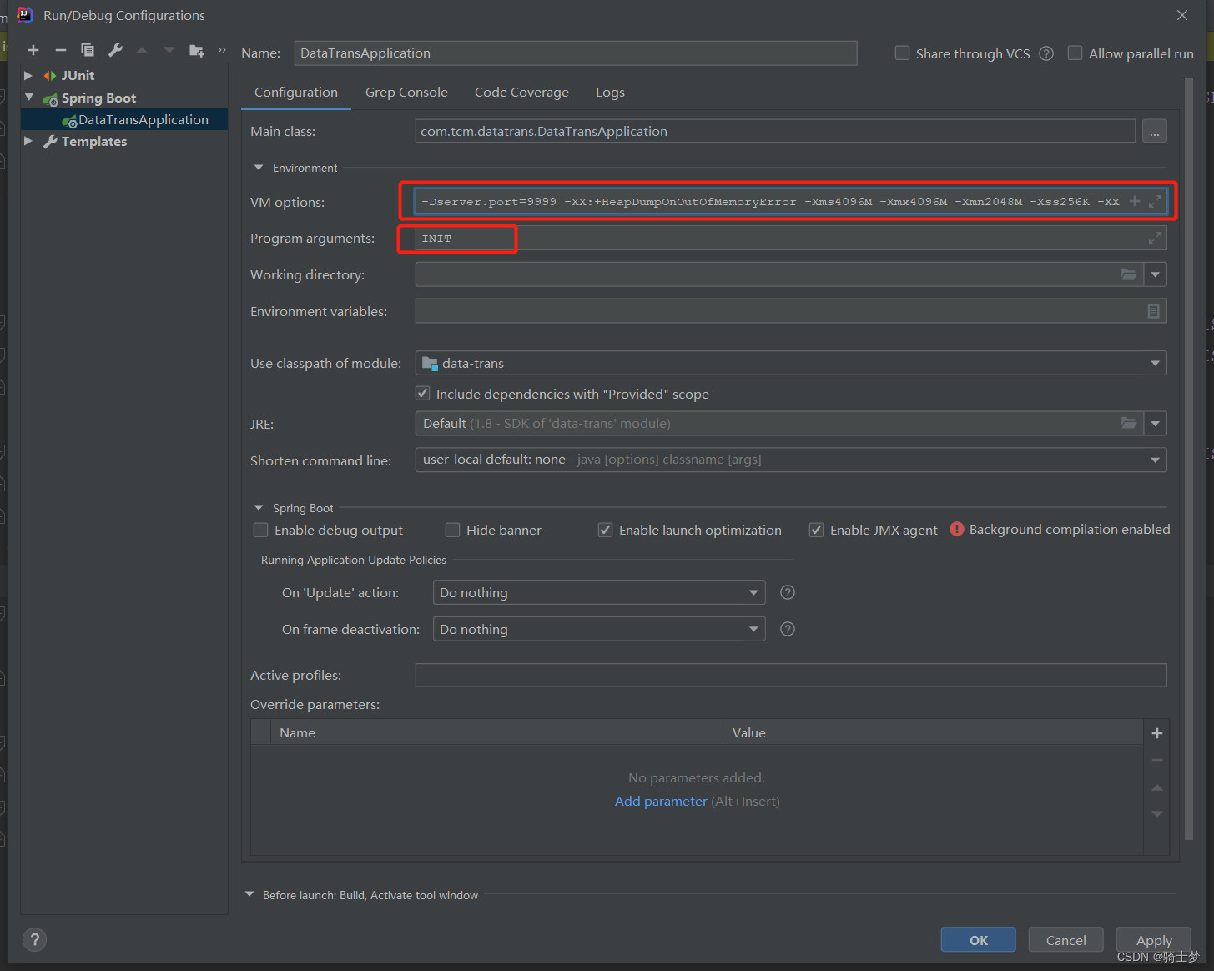This screenshot has height=971, width=1214.
Task: Select DataTransApplication configuration in tree
Action: (125, 119)
